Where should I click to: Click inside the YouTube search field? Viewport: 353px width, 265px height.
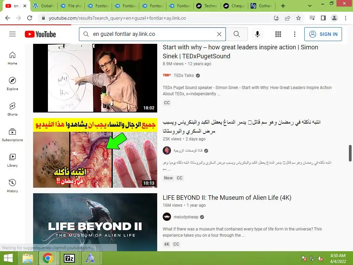[152, 34]
